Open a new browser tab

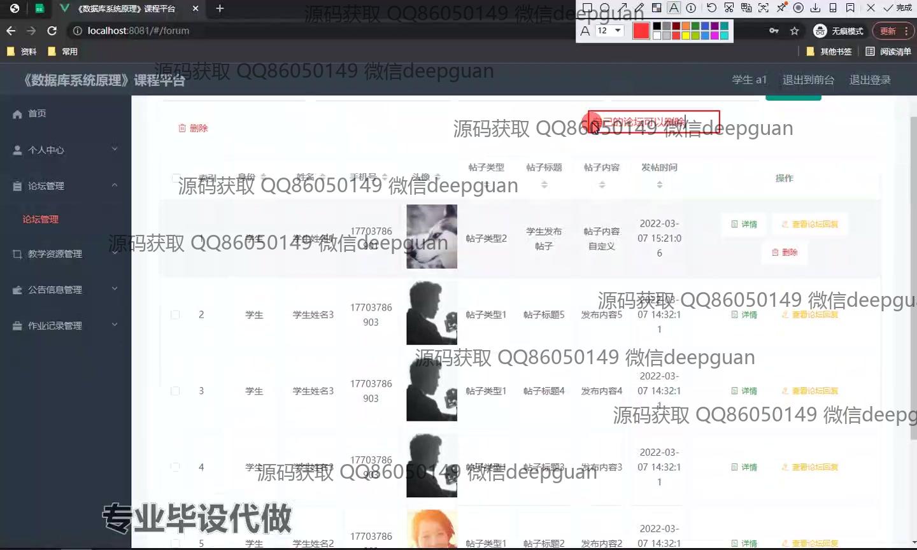pos(220,8)
